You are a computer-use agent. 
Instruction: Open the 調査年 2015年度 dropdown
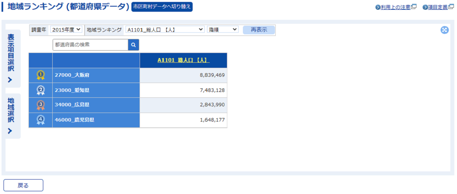(66, 30)
